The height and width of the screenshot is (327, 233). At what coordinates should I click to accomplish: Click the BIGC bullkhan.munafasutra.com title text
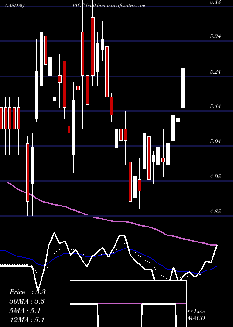(109, 6)
